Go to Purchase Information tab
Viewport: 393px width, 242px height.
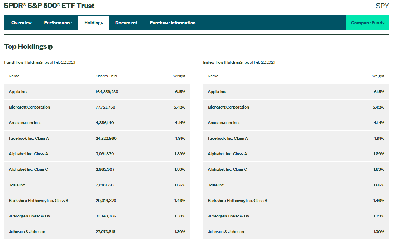coord(173,23)
